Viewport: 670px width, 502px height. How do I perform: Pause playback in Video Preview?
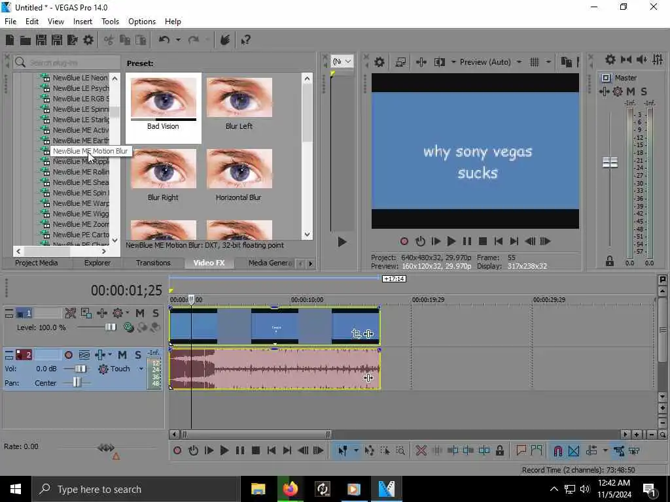click(x=467, y=241)
